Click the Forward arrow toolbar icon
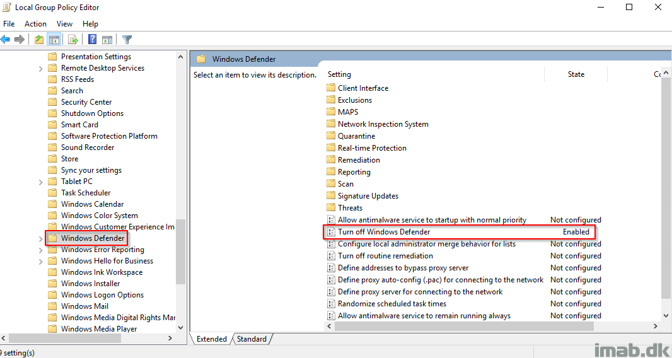The height and width of the screenshot is (358, 672). point(20,40)
